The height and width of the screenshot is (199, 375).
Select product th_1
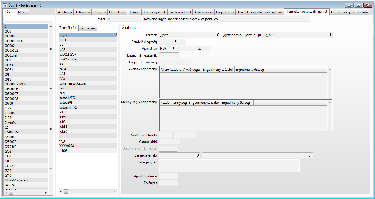pos(88,141)
